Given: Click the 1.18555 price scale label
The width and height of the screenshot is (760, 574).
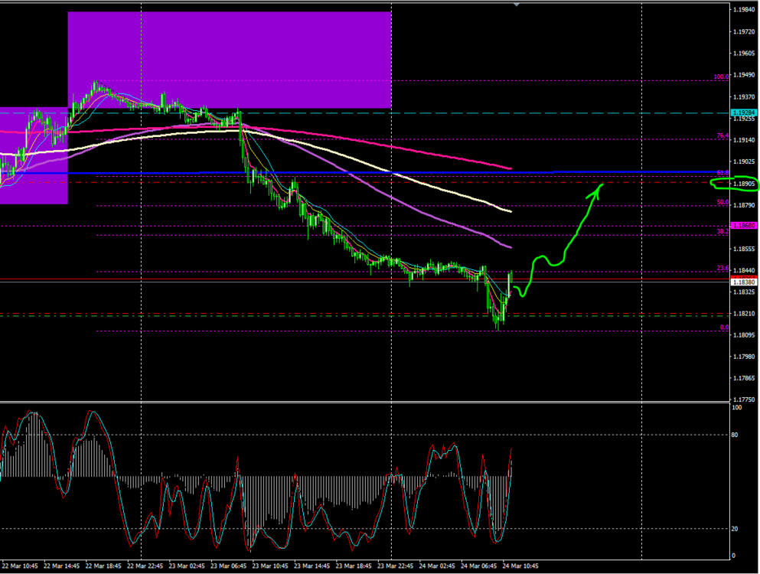Looking at the screenshot, I should point(744,249).
